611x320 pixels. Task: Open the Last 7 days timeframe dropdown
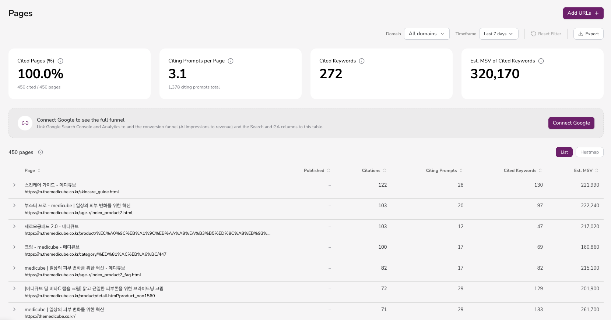[499, 34]
